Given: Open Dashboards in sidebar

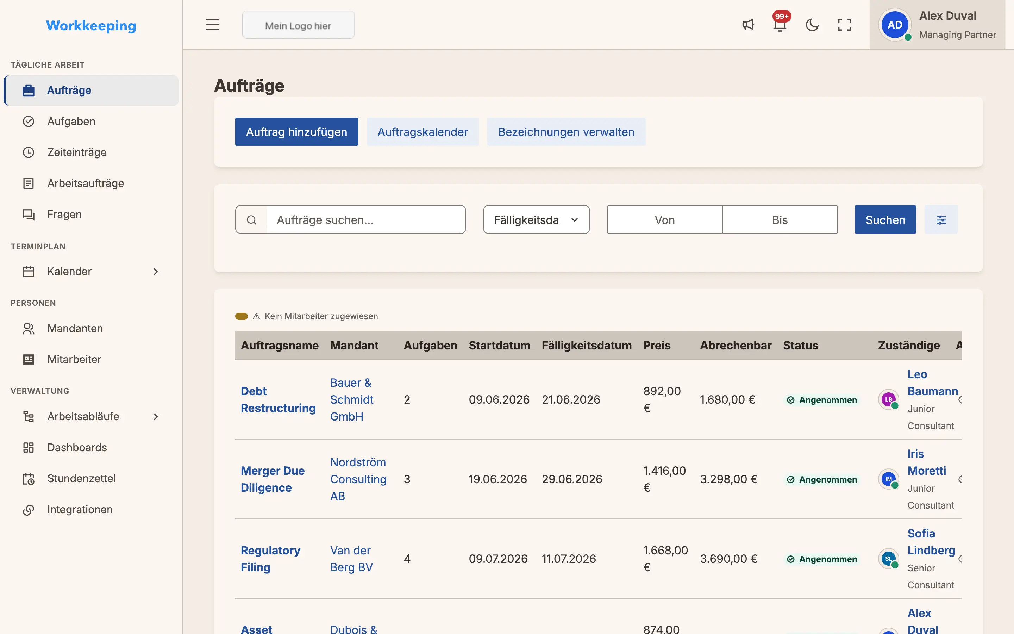Looking at the screenshot, I should [91, 447].
